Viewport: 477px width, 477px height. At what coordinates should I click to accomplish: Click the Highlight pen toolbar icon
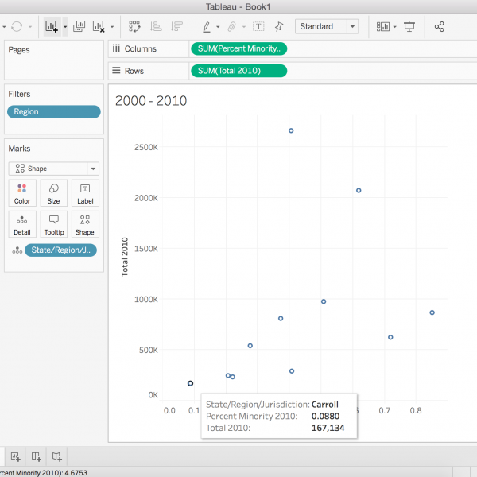point(207,26)
